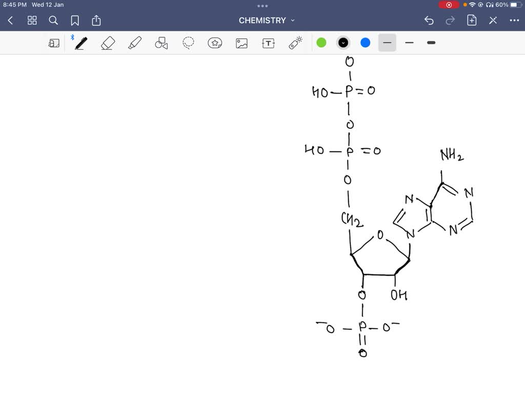Toggle the sidebar panel open
This screenshot has height=393, width=525.
point(53,43)
